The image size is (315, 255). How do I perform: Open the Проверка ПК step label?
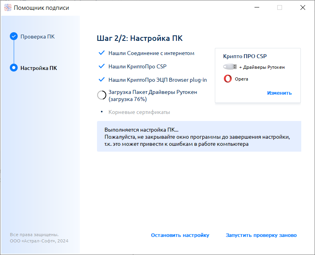pyautogui.click(x=38, y=37)
